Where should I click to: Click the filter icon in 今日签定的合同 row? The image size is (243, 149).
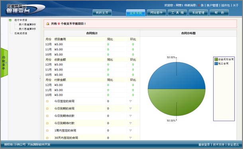[131, 101]
